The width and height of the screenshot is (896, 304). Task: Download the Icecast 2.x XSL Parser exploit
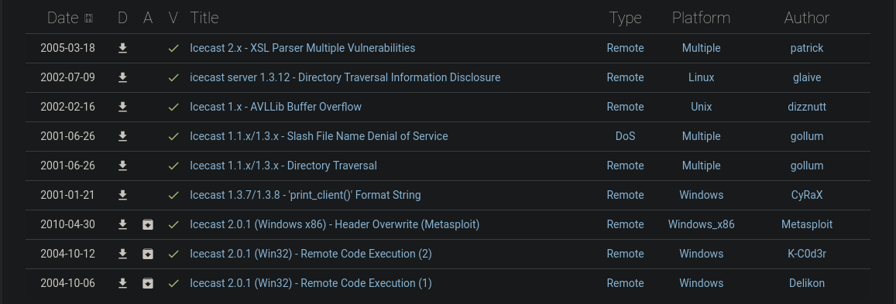(x=122, y=49)
